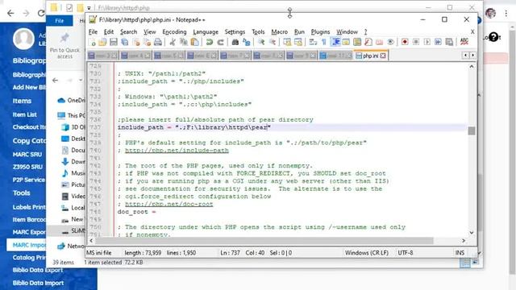Screen dimensions: 516x290
Task: Open the Macro menu
Action: tap(280, 32)
